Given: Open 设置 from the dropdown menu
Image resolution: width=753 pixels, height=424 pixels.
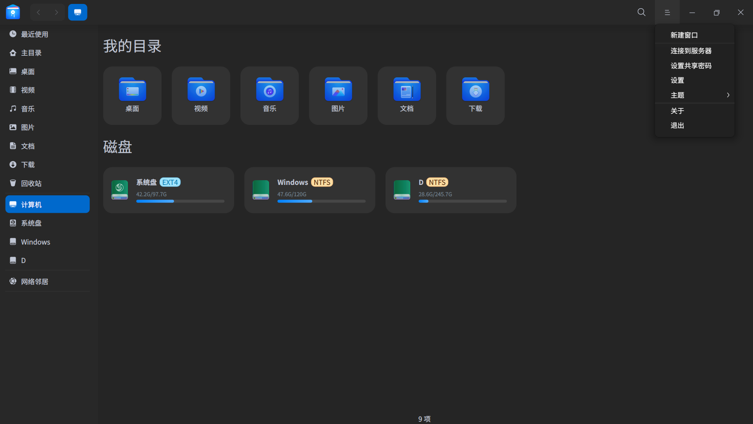Looking at the screenshot, I should [x=677, y=80].
